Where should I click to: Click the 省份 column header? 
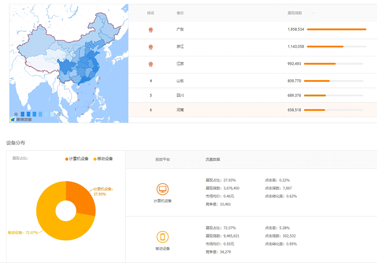pyautogui.click(x=180, y=13)
